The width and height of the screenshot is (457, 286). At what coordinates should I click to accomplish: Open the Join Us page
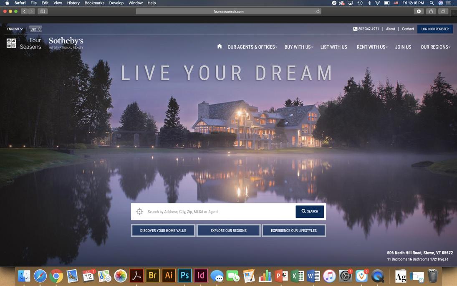(x=403, y=47)
